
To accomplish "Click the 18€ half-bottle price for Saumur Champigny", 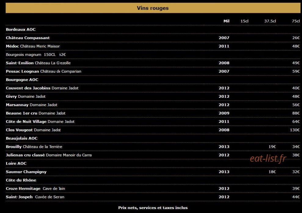I will pyautogui.click(x=272, y=172).
